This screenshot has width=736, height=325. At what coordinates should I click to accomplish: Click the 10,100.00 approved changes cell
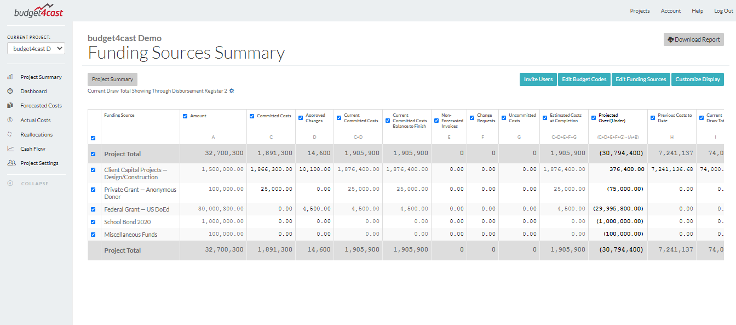(315, 169)
